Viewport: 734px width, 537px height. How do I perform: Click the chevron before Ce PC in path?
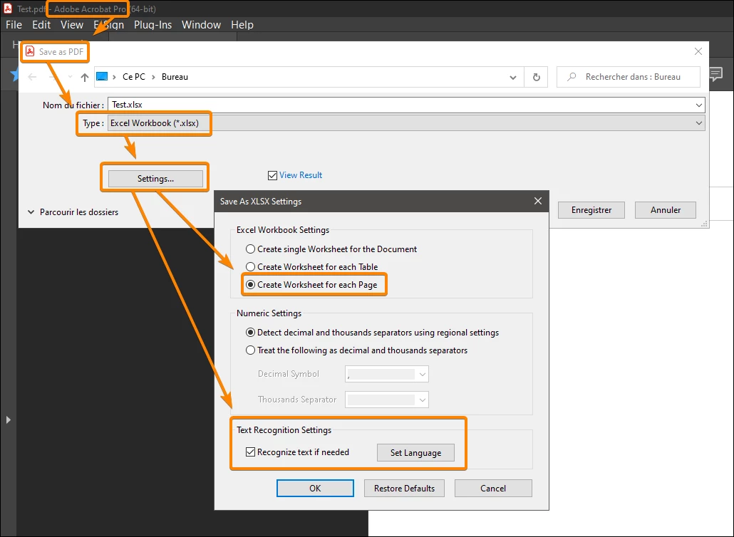[x=114, y=77]
